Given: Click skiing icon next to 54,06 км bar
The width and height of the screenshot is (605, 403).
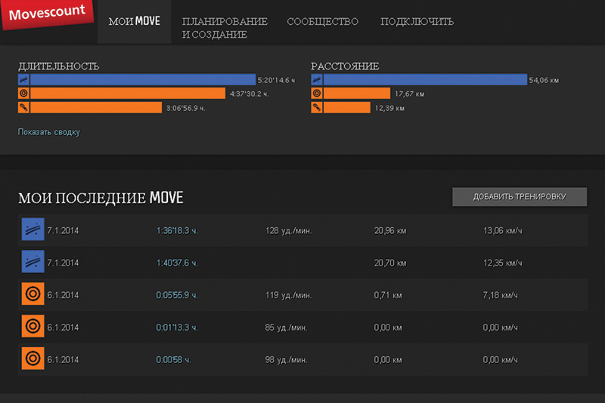Looking at the screenshot, I should coord(317,80).
